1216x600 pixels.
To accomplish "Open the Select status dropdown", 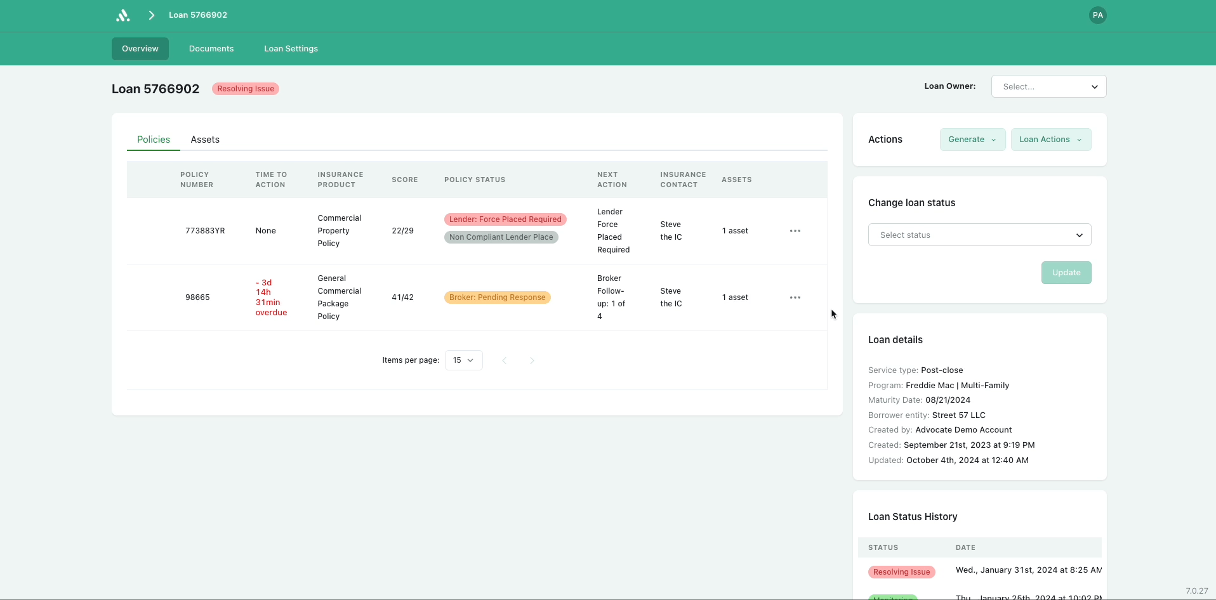I will 979,235.
